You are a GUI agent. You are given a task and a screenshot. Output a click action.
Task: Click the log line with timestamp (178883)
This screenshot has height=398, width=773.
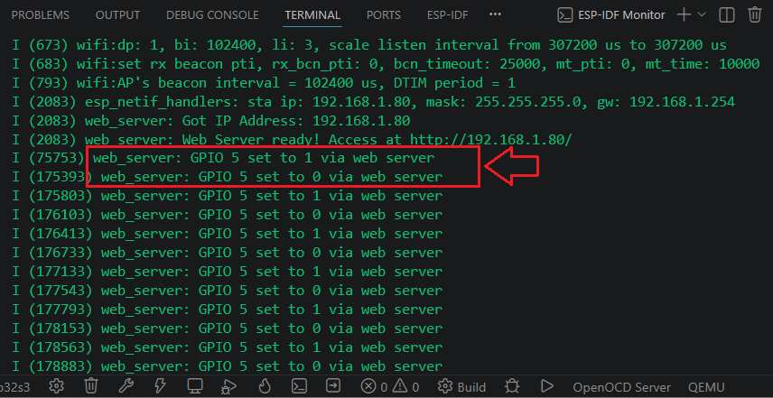[x=227, y=366]
